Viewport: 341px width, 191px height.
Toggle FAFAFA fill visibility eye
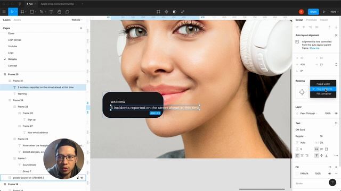[330, 173]
